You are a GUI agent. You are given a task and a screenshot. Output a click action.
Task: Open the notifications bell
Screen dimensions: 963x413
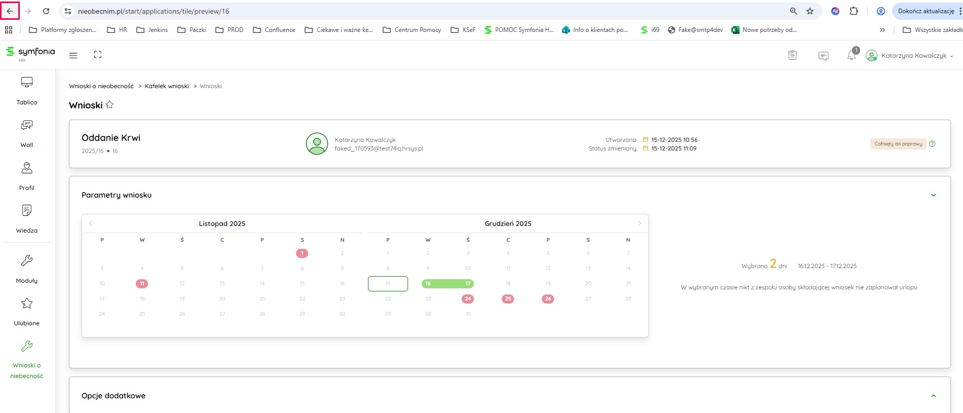coord(851,55)
